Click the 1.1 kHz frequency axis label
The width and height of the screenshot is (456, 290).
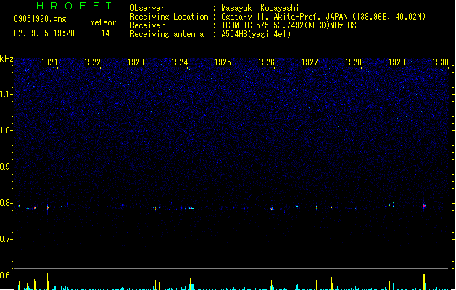[6, 94]
